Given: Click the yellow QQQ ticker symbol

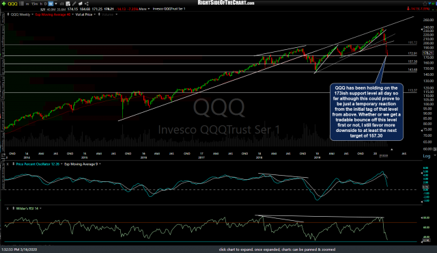Looking at the screenshot, I should click(12, 3).
